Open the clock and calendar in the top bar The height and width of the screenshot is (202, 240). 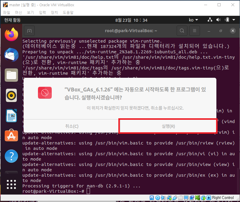click(x=131, y=20)
